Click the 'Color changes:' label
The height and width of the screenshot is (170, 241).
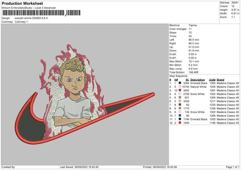[178, 29]
